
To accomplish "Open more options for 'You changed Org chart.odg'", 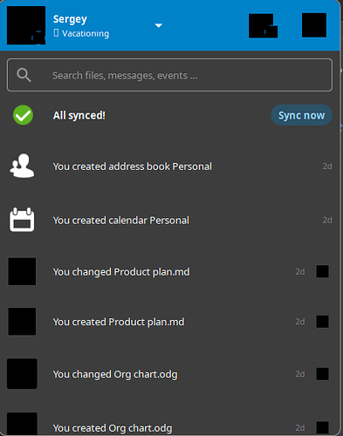I will coord(323,374).
